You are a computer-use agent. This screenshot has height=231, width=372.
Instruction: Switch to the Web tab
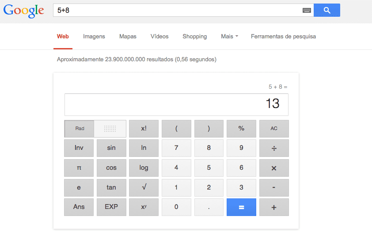pyautogui.click(x=63, y=37)
